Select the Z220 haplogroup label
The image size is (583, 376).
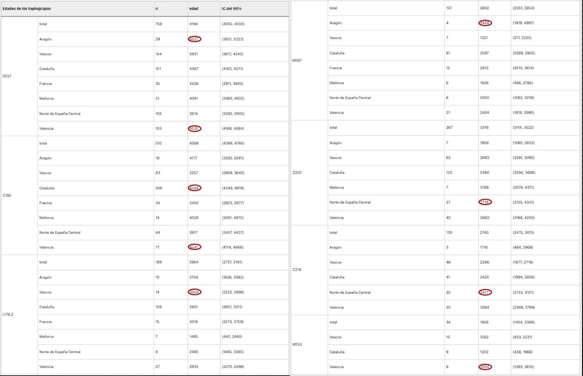tap(297, 173)
